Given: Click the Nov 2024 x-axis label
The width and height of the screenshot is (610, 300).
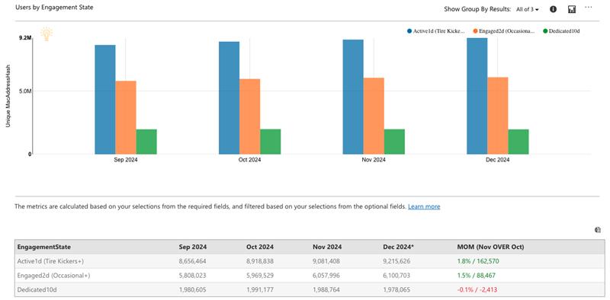Looking at the screenshot, I should [x=374, y=160].
